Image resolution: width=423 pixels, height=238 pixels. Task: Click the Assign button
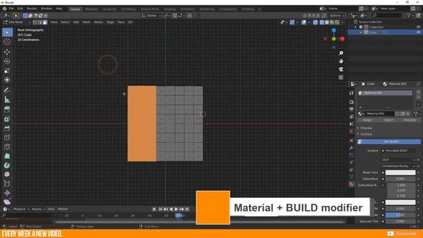pyautogui.click(x=367, y=120)
